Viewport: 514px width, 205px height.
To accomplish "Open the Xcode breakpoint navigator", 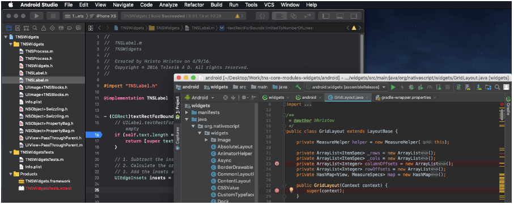I will click(70, 28).
